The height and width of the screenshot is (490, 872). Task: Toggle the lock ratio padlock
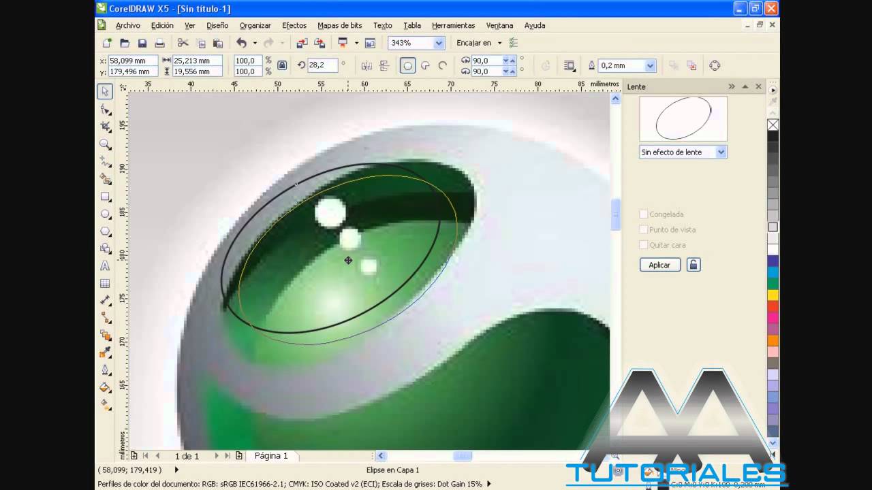(282, 65)
